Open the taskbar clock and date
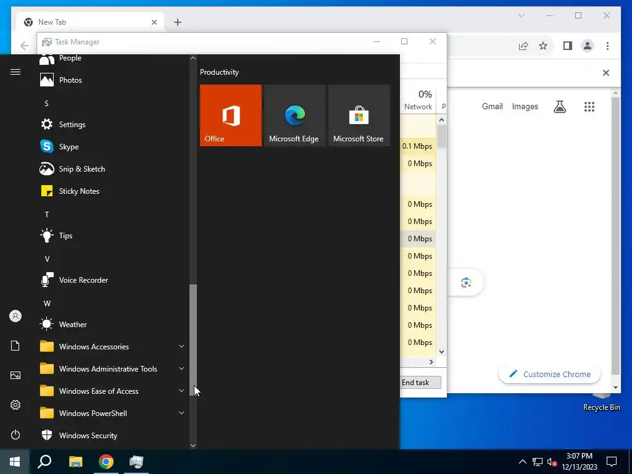 (x=579, y=462)
